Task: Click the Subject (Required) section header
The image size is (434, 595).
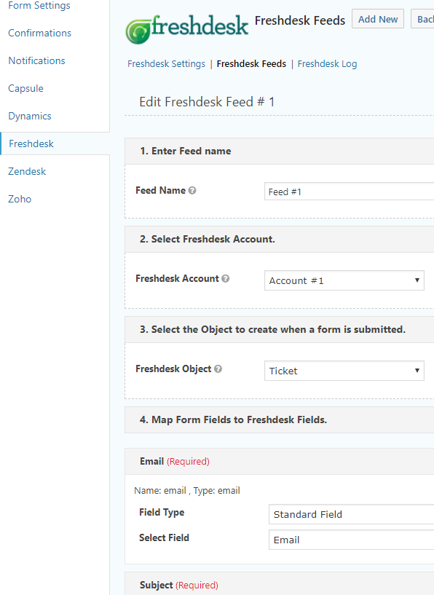Action: 279,585
